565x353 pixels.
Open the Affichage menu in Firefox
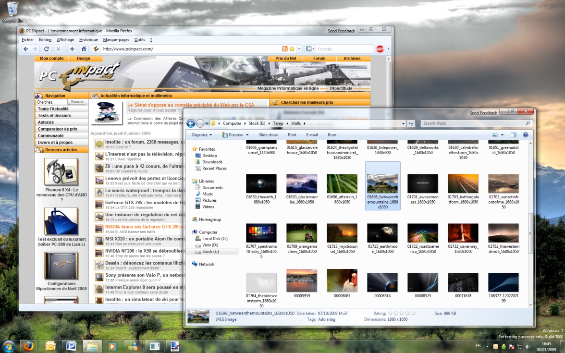[65, 39]
